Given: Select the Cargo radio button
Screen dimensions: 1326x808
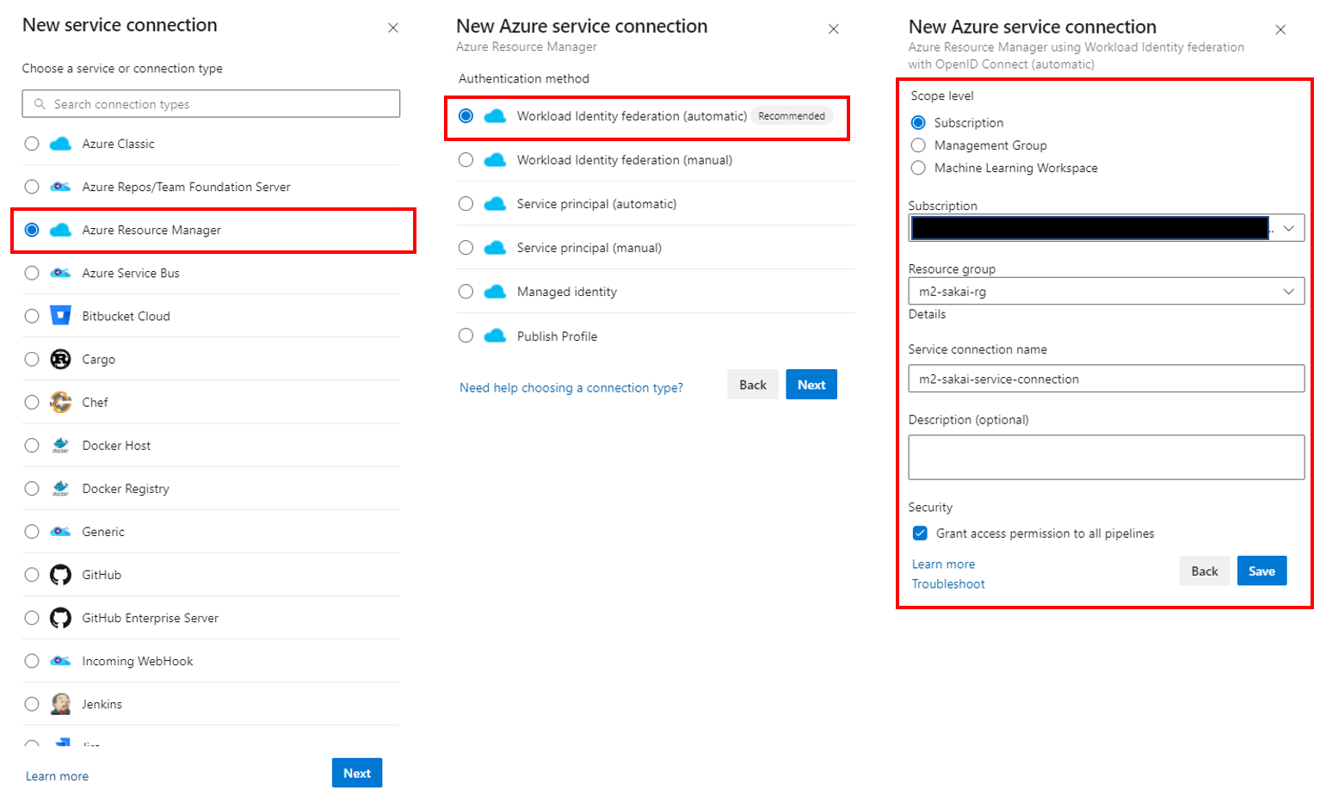Looking at the screenshot, I should (x=32, y=359).
